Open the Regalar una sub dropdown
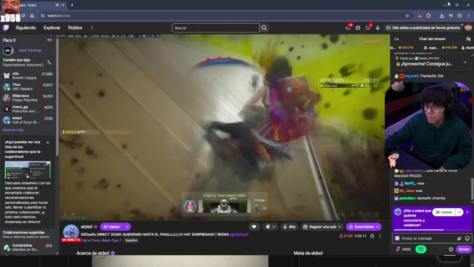Screen dimensions: 474x267 click(x=323, y=227)
